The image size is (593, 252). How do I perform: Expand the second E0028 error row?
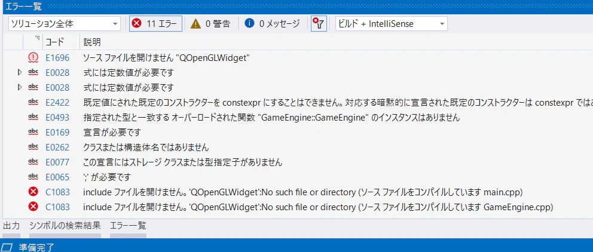pyautogui.click(x=20, y=88)
